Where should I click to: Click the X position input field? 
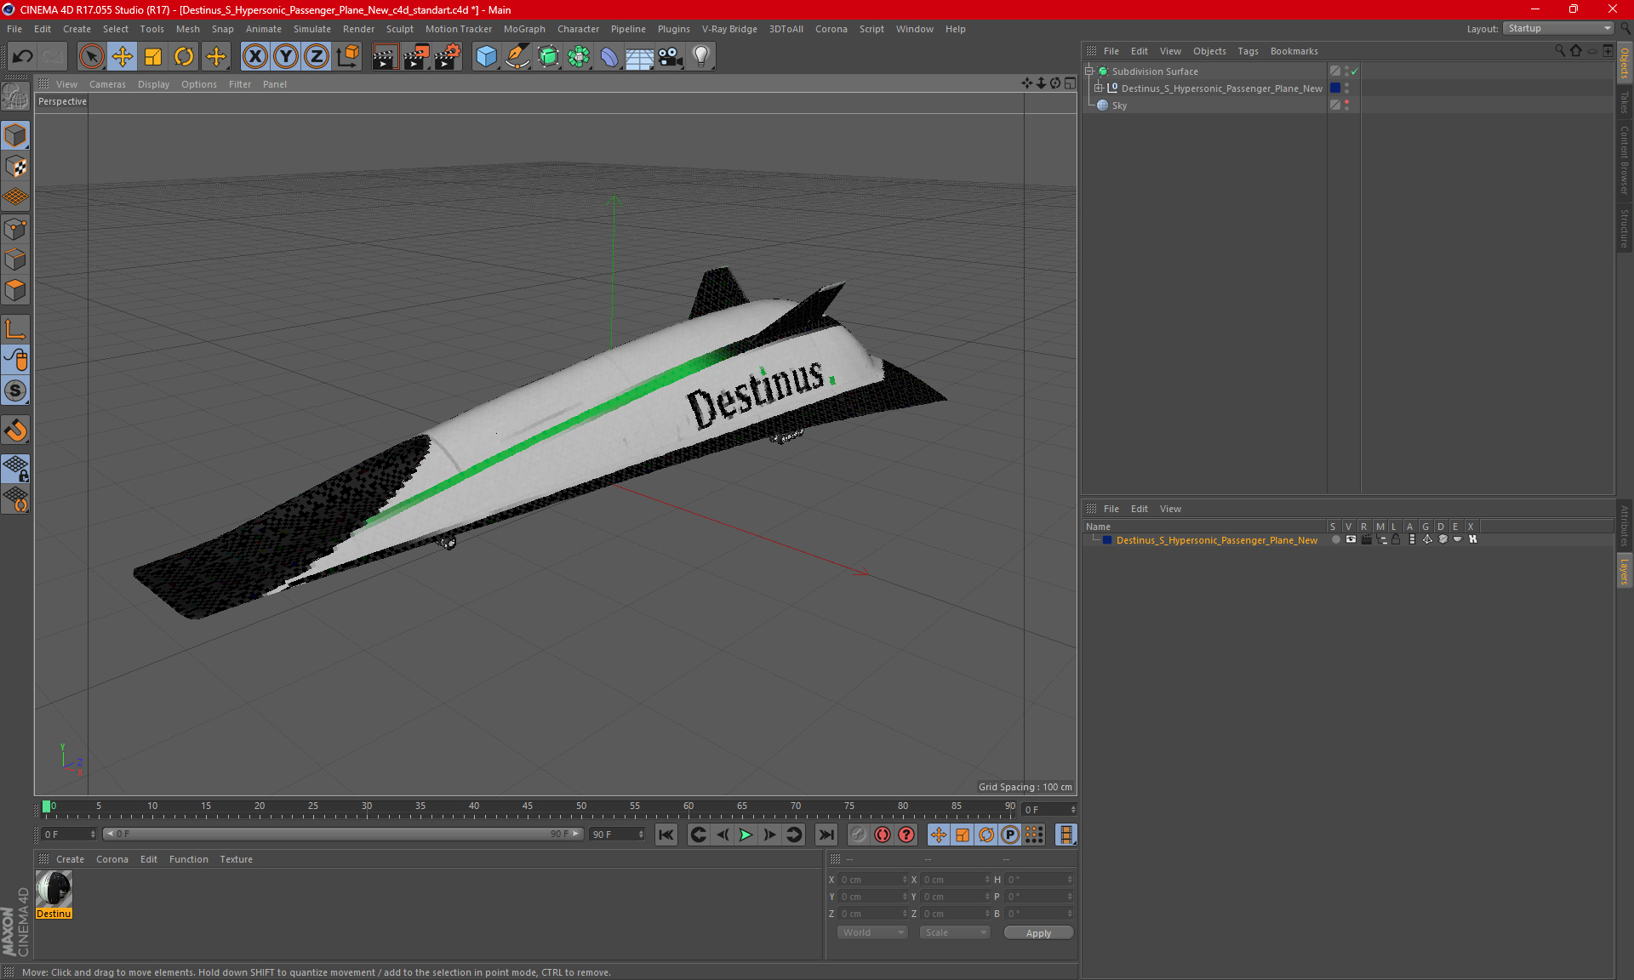click(872, 880)
